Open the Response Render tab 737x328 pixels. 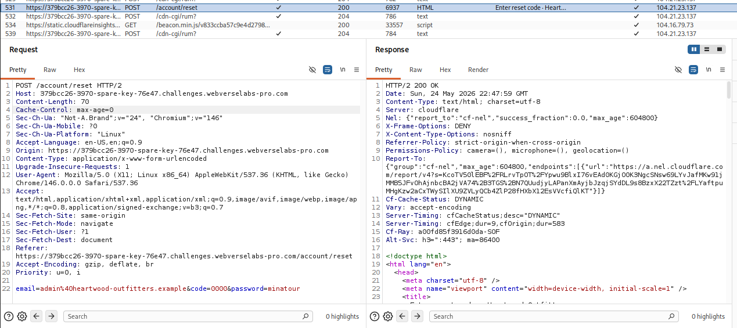pos(479,70)
